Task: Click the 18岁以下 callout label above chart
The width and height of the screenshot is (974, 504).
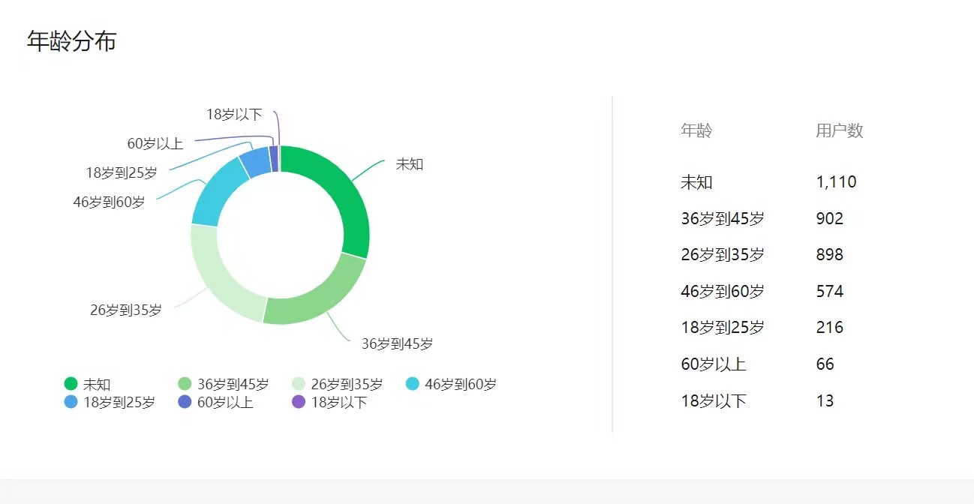Action: 234,115
